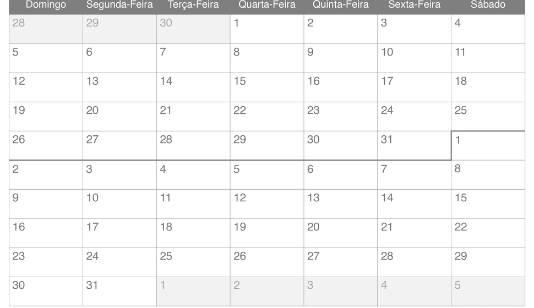
Task: Click day 23 under Quinta-Feira
Action: click(x=341, y=117)
